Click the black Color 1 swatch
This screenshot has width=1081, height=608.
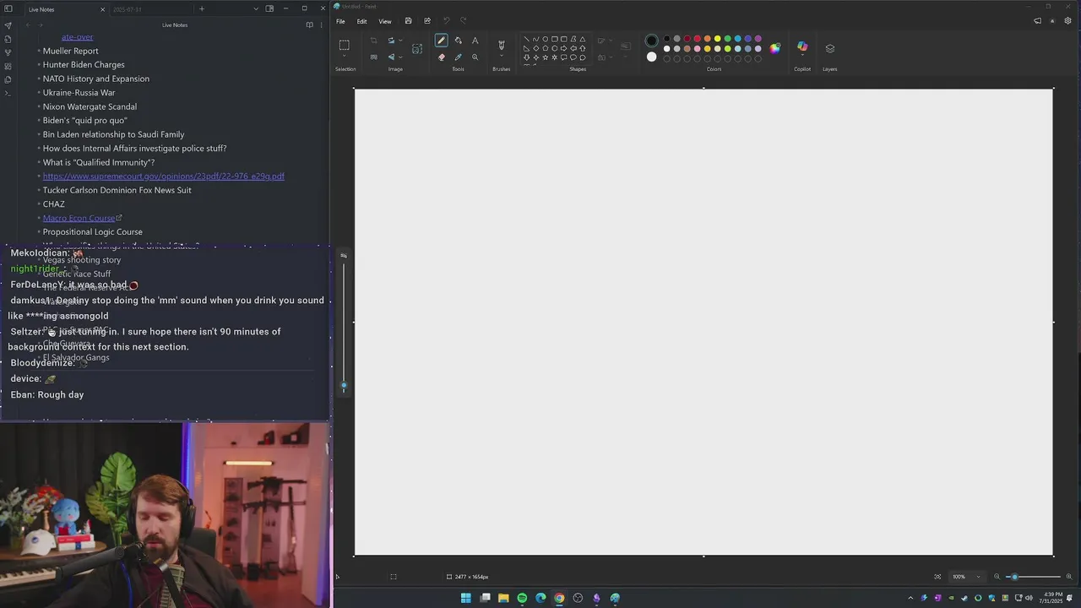click(x=651, y=40)
